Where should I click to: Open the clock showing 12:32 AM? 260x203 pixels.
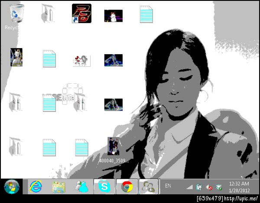click(x=239, y=187)
